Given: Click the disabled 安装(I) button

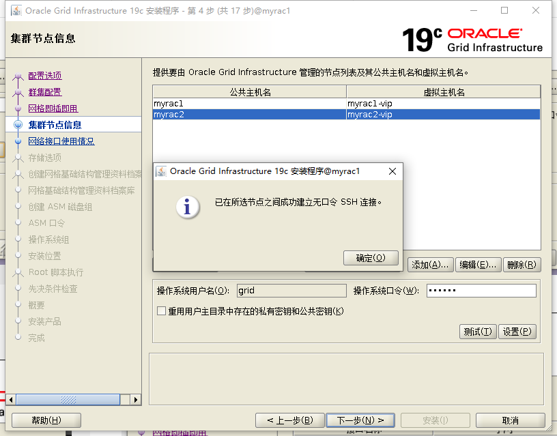Looking at the screenshot, I should [435, 420].
